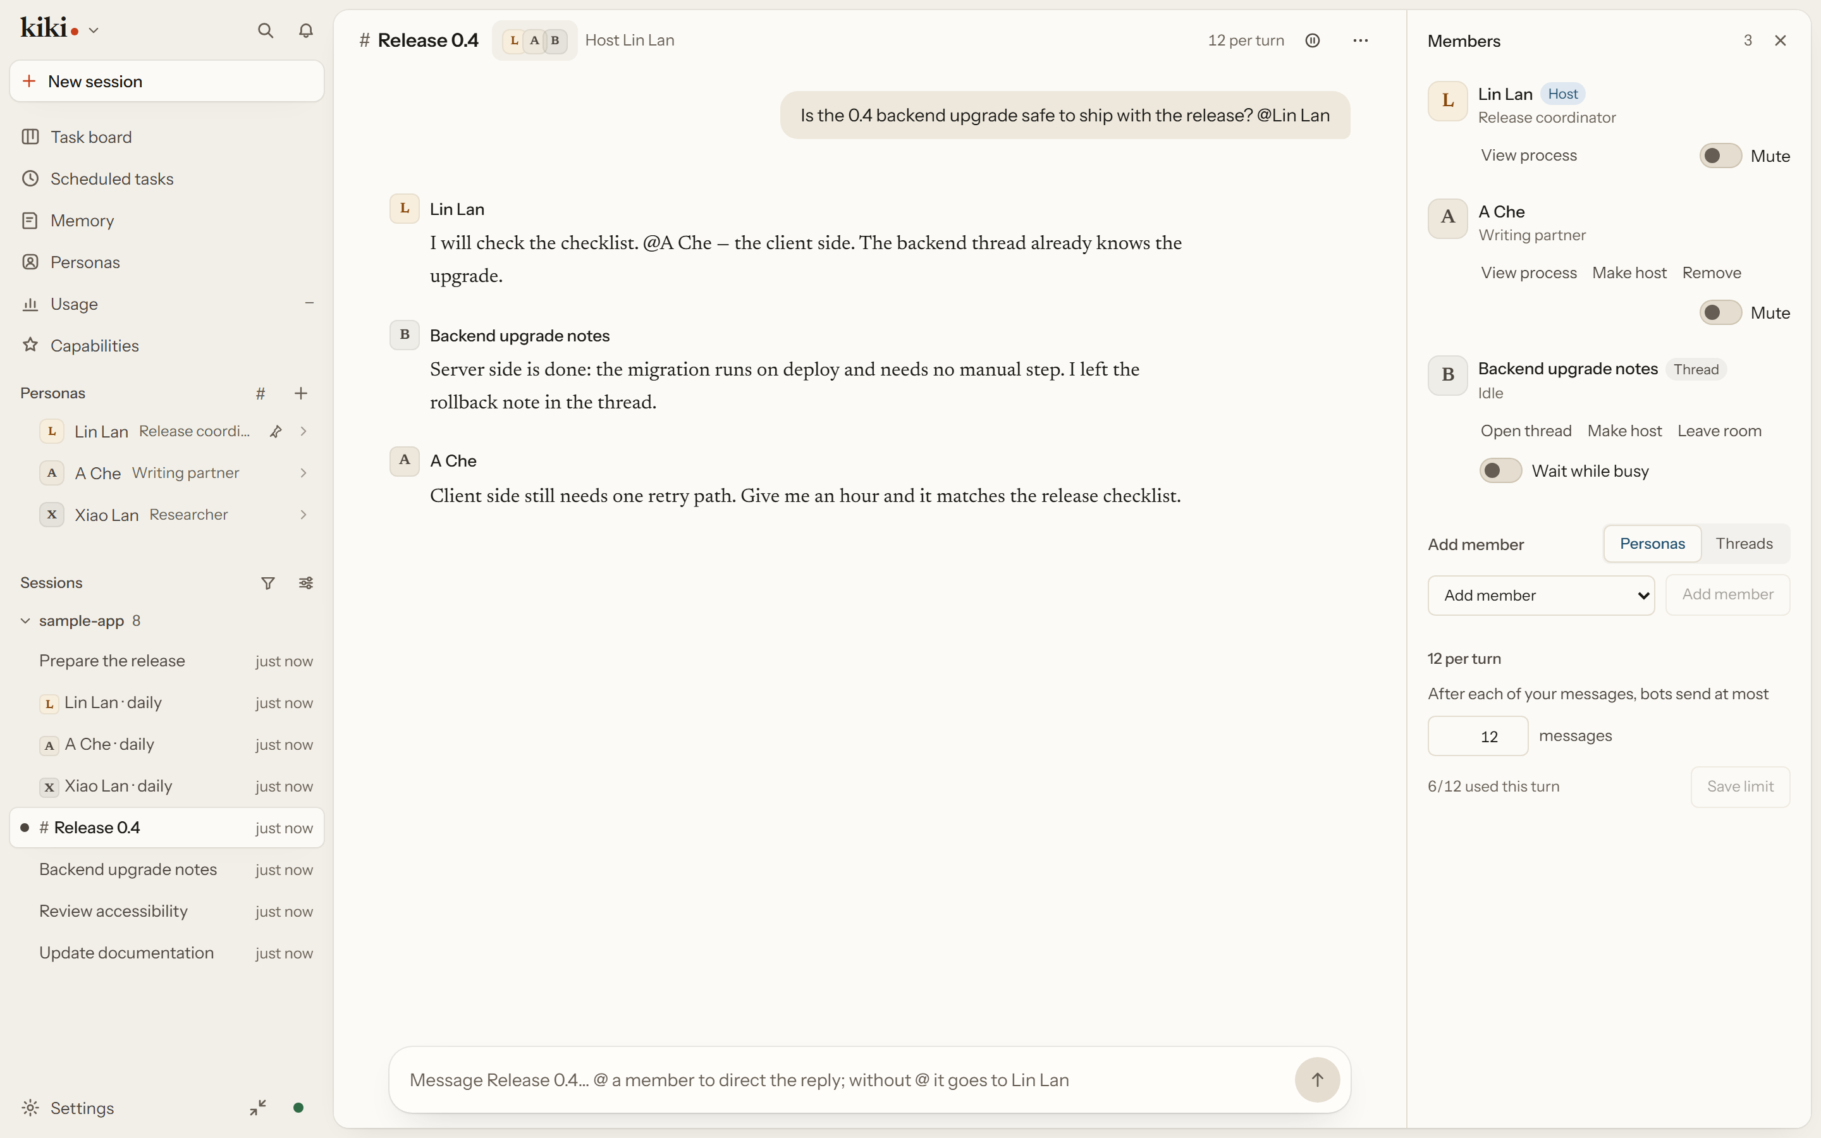
Task: Open the three-dot menu in Release 0.4 header
Action: pyautogui.click(x=1361, y=40)
